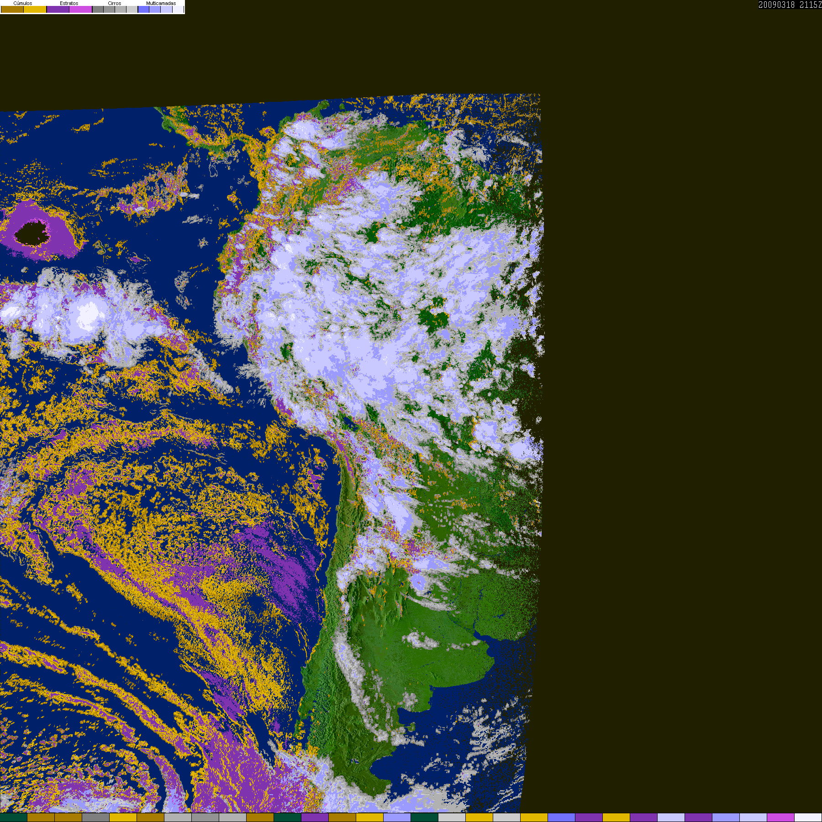Pick the darkest gray Cirros legend swatch
Image resolution: width=822 pixels, height=822 pixels.
98,10
